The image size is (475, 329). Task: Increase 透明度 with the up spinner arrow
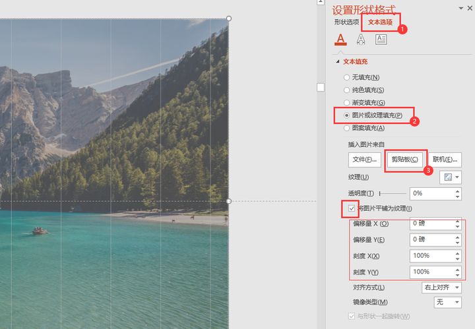[x=457, y=191]
